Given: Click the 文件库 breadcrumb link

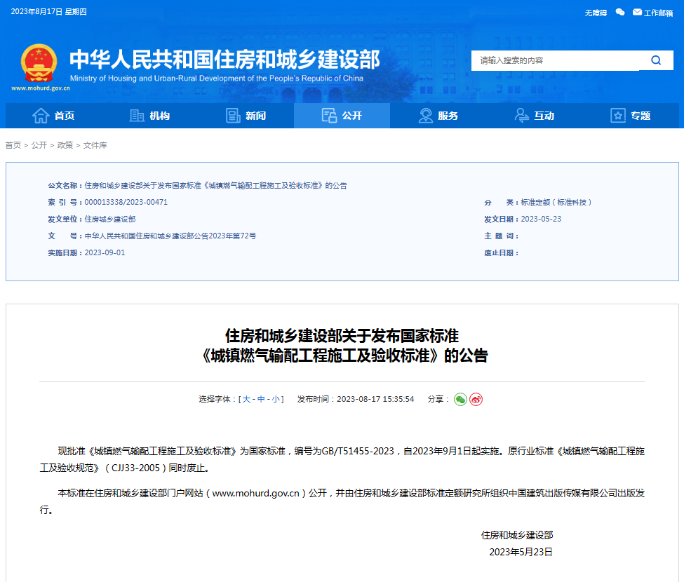Looking at the screenshot, I should pos(95,145).
